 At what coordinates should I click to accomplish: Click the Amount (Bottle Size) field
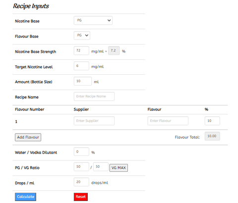[x=83, y=81]
